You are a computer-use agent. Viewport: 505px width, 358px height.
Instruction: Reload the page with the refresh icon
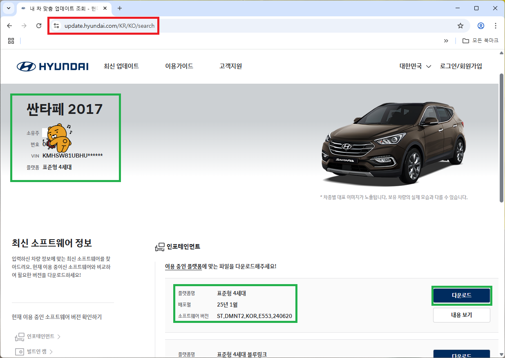[x=39, y=26]
